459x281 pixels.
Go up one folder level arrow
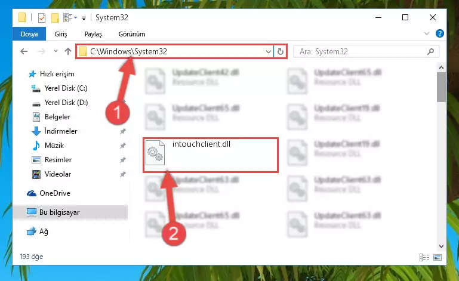(68, 51)
